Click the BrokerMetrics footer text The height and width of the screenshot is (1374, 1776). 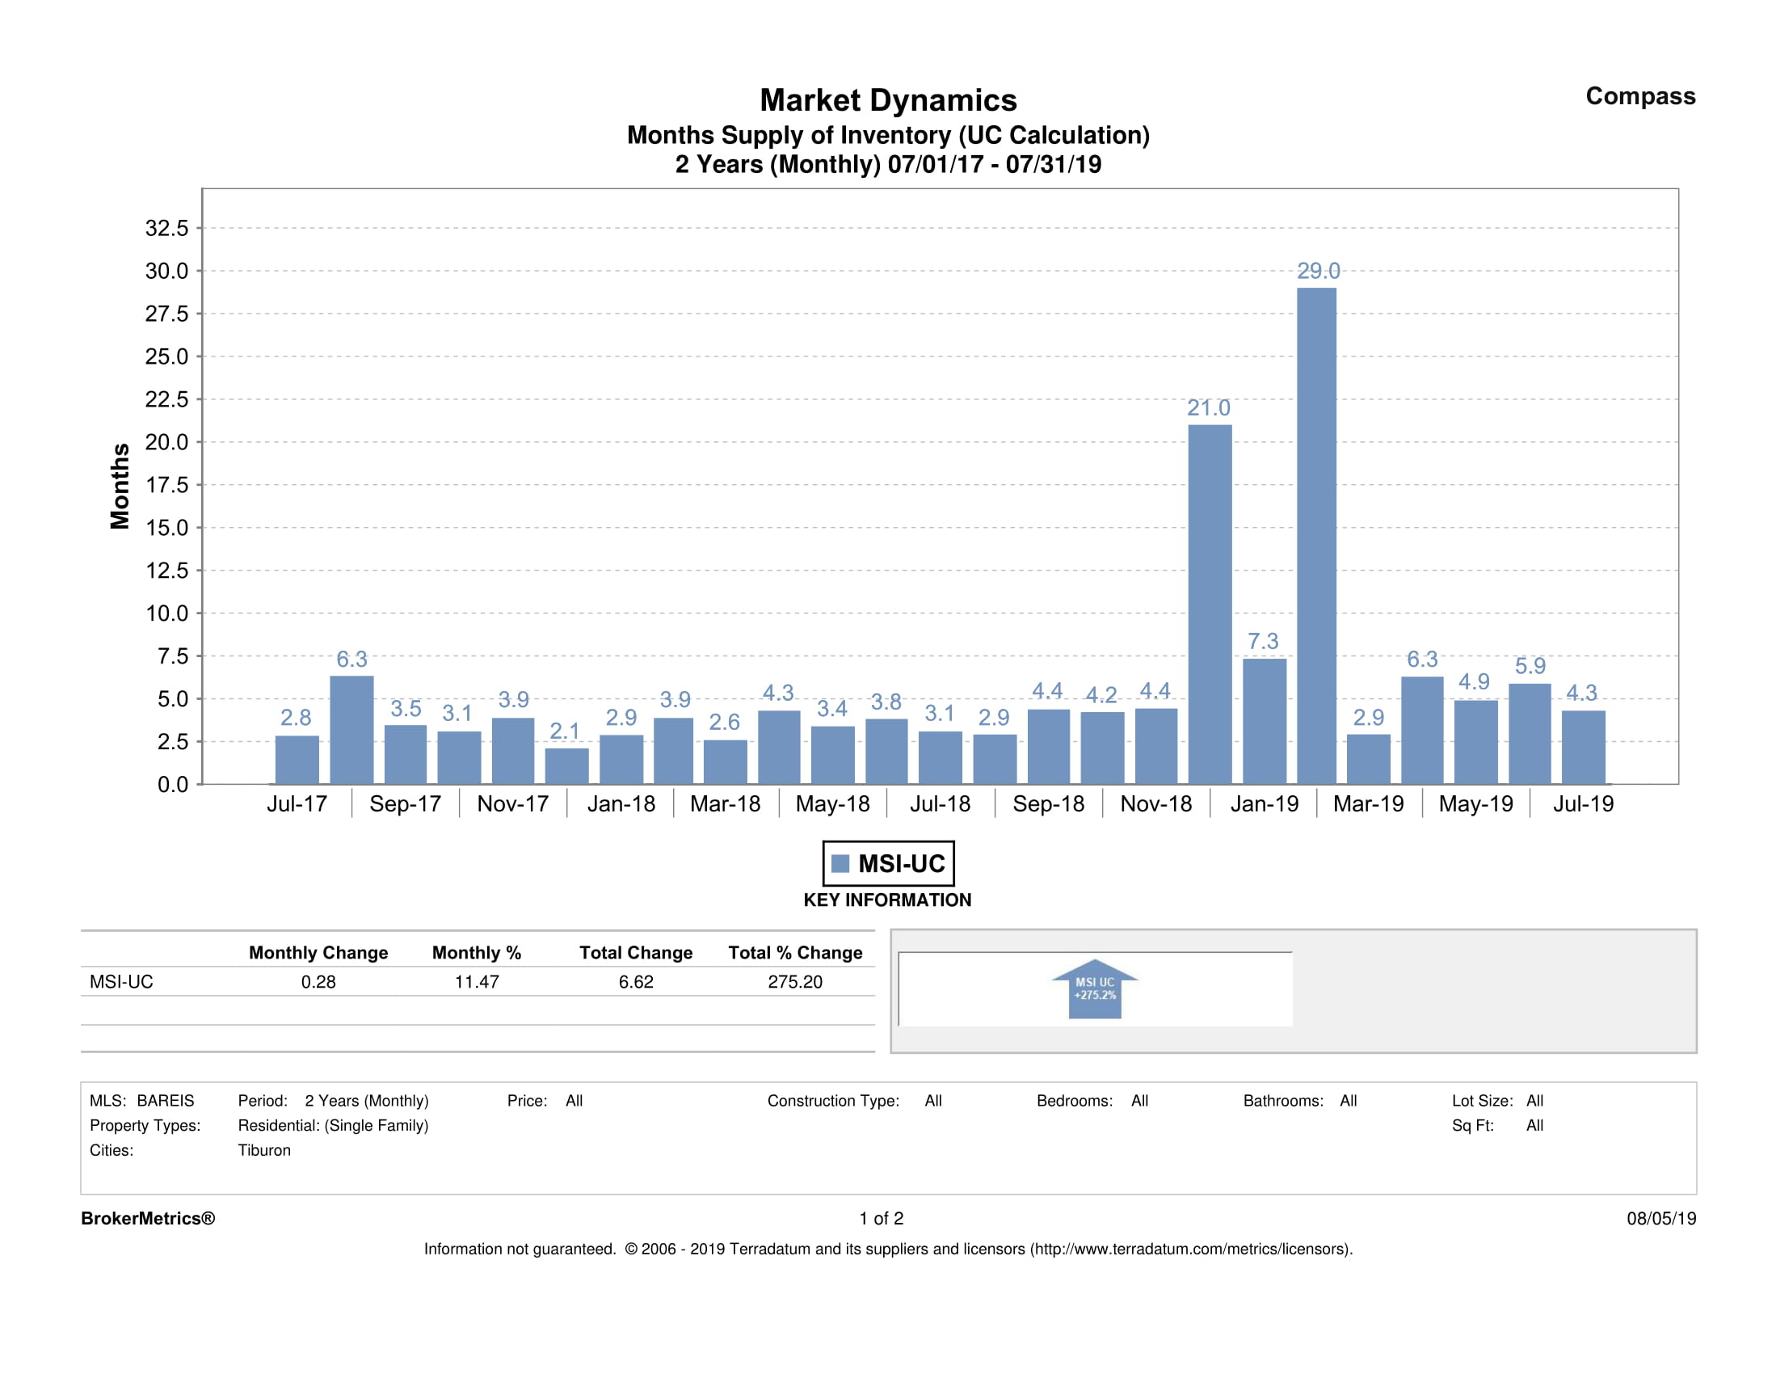[147, 1218]
